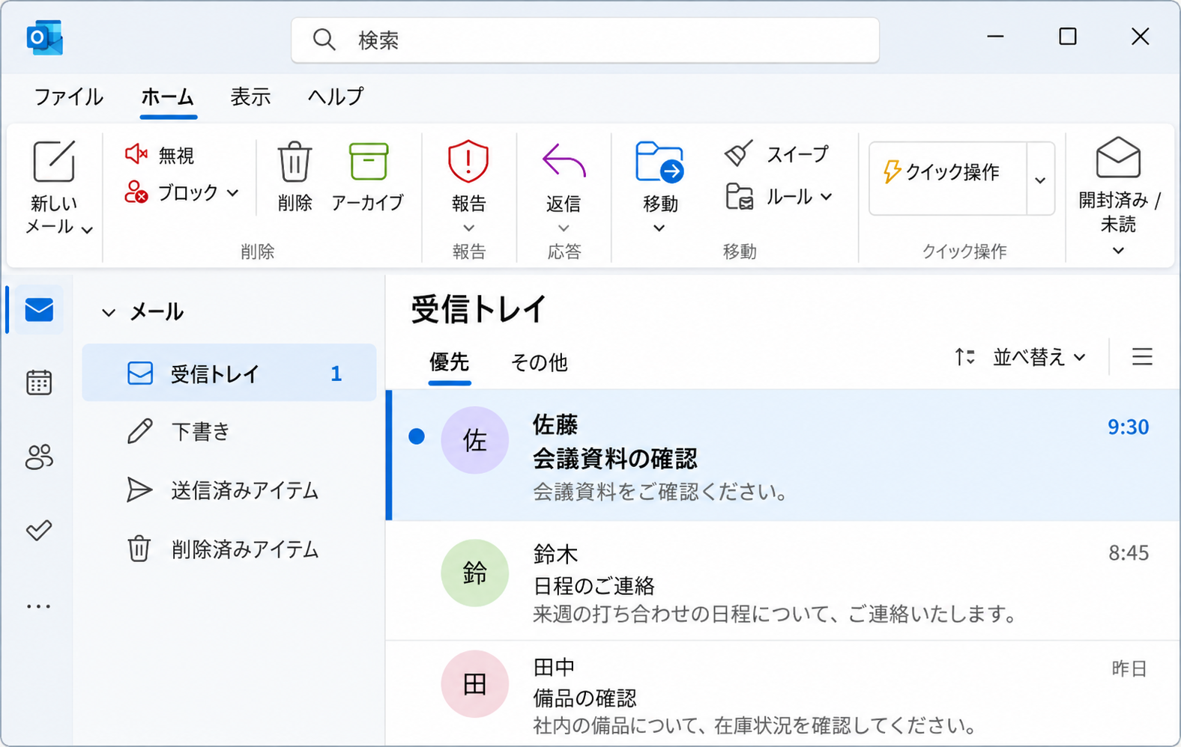Open the Mail view in left sidebar
Screen dimensions: 1181x747
coord(39,310)
